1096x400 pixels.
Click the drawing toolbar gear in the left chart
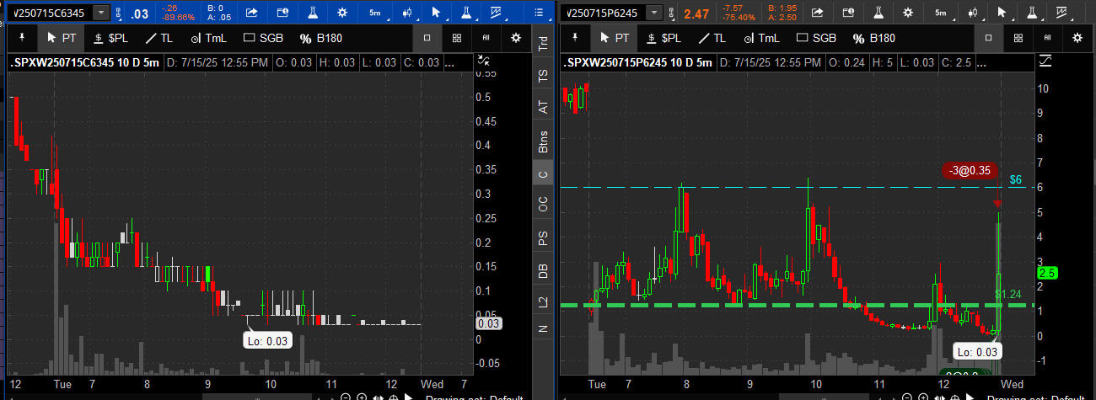click(516, 38)
